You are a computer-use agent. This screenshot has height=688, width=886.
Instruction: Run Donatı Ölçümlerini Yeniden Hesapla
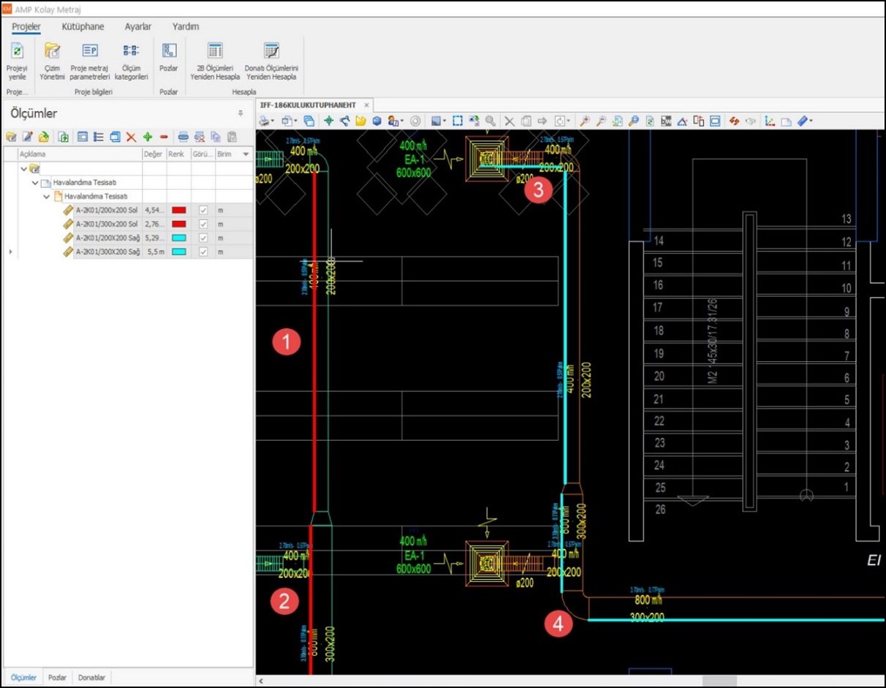point(271,51)
